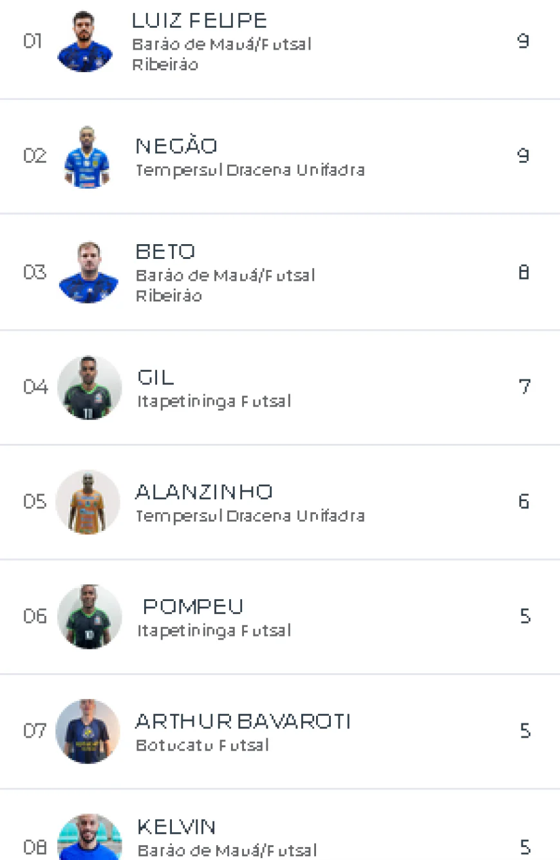Click Luiz Felipe's player photo
This screenshot has width=560, height=860.
85,42
